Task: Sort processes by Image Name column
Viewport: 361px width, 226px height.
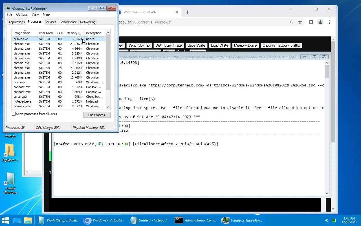Action: pos(25,33)
